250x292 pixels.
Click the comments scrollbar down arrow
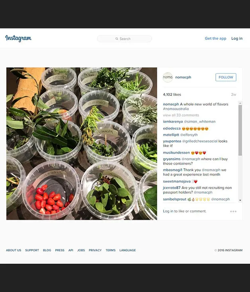240,200
